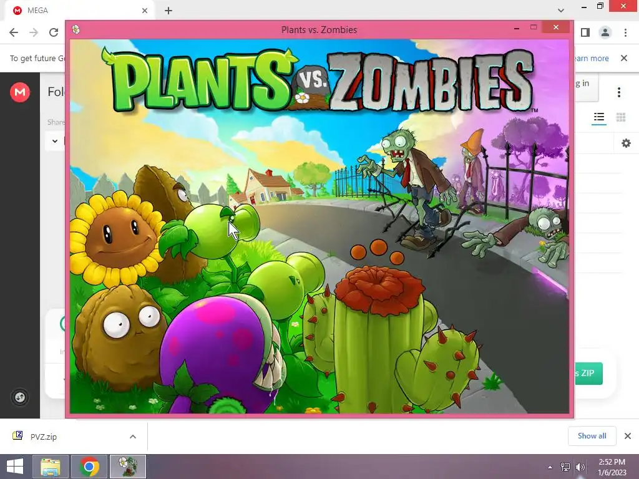Open File Explorer from taskbar

coord(51,467)
